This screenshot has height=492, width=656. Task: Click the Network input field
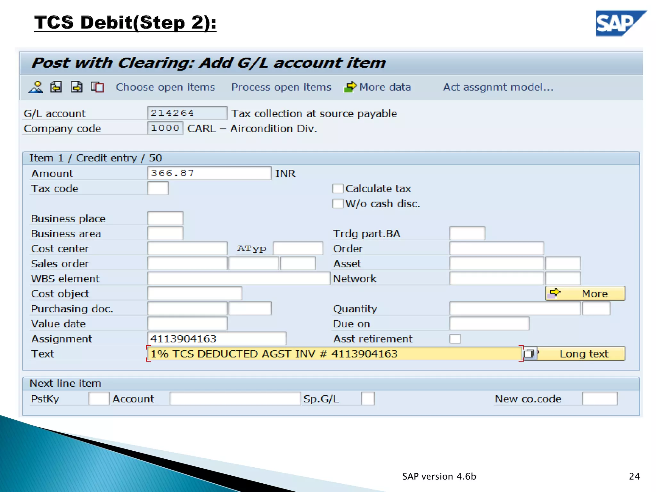point(497,279)
